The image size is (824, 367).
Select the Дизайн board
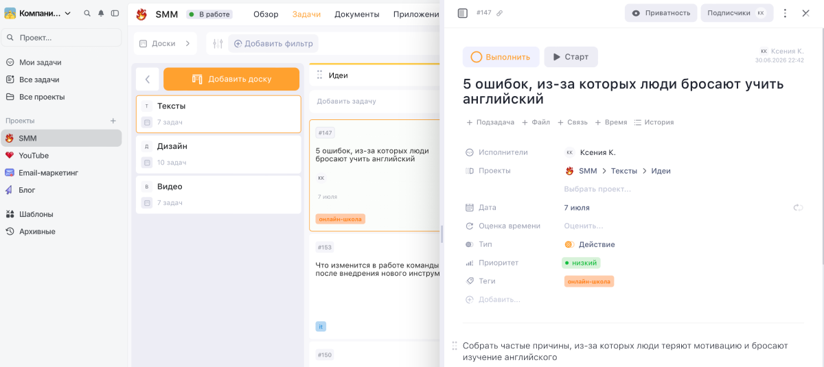click(218, 154)
